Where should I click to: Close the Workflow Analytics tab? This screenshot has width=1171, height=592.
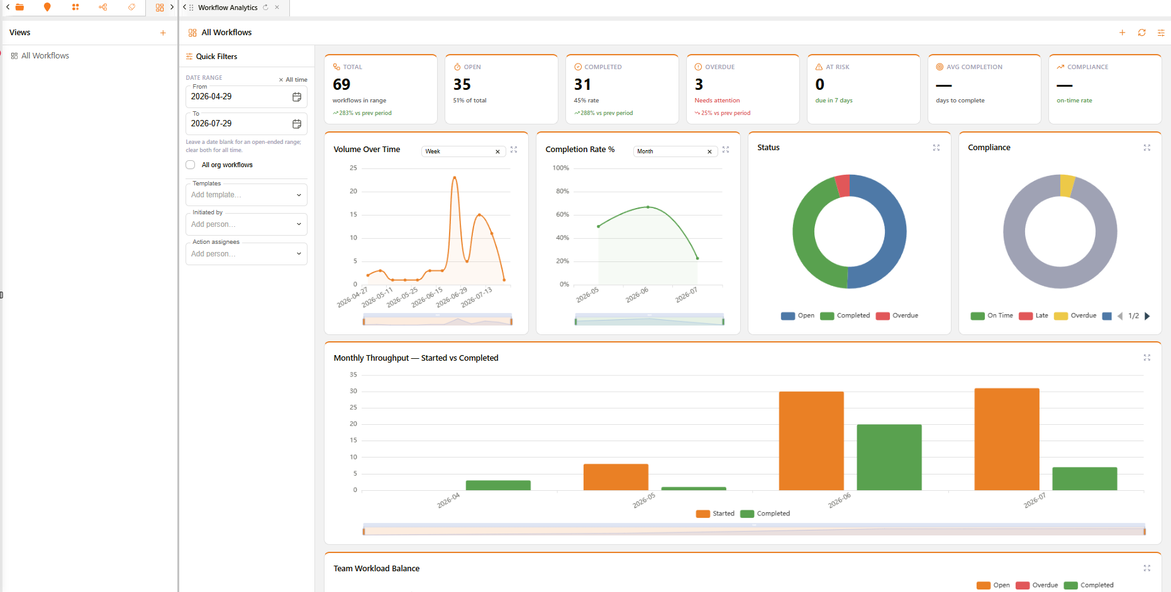[277, 8]
